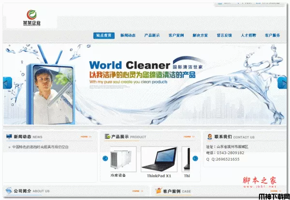Click the company logo at top left
Image resolution: width=290 pixels, height=200 pixels.
tap(31, 18)
